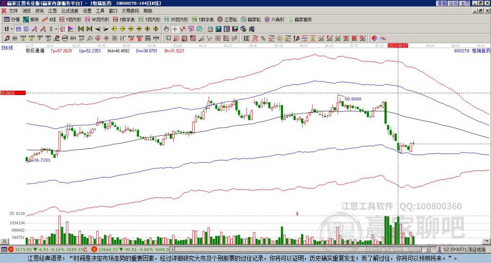Select the angle triangle ruler tool
Screen dimensions: 491x263
click(90, 38)
